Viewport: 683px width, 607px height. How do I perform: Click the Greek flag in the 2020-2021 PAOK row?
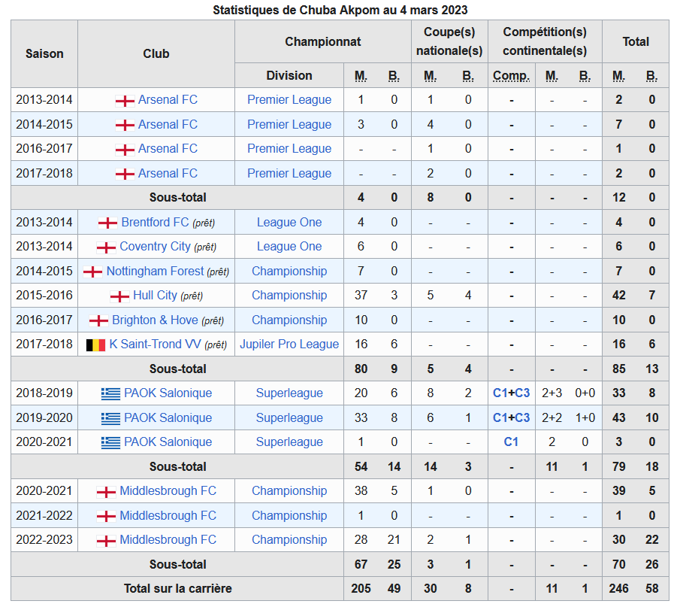coord(110,442)
